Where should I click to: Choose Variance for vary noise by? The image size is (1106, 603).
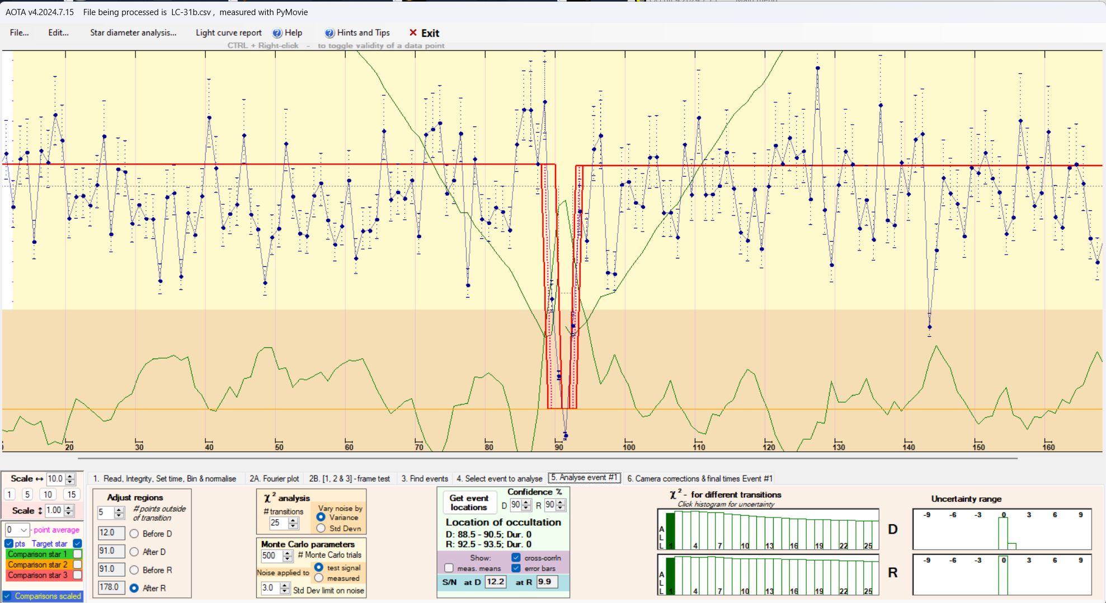[321, 517]
